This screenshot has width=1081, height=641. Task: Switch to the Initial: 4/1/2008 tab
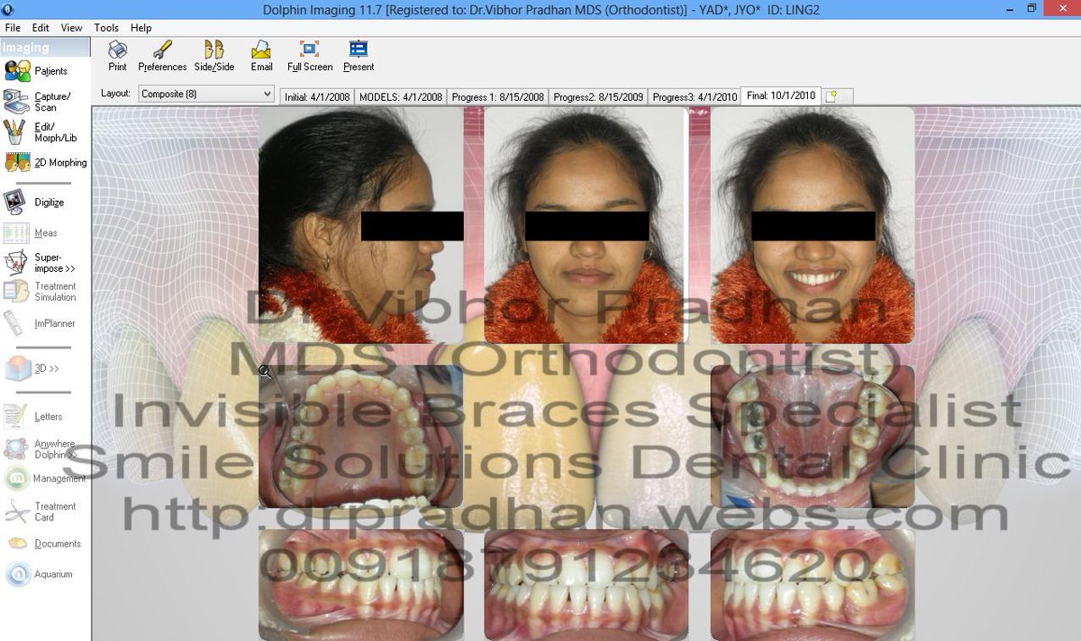(318, 97)
